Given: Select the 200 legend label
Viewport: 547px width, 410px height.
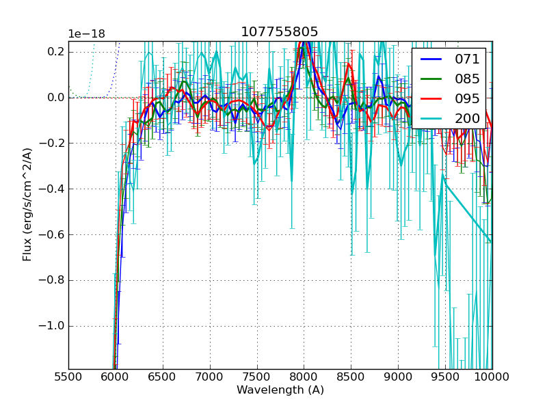Looking at the screenshot, I should pyautogui.click(x=467, y=118).
